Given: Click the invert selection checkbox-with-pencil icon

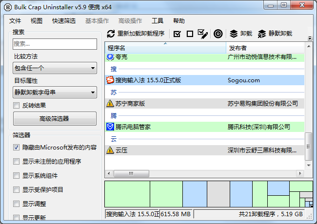Looking at the screenshot, I should (x=202, y=34).
